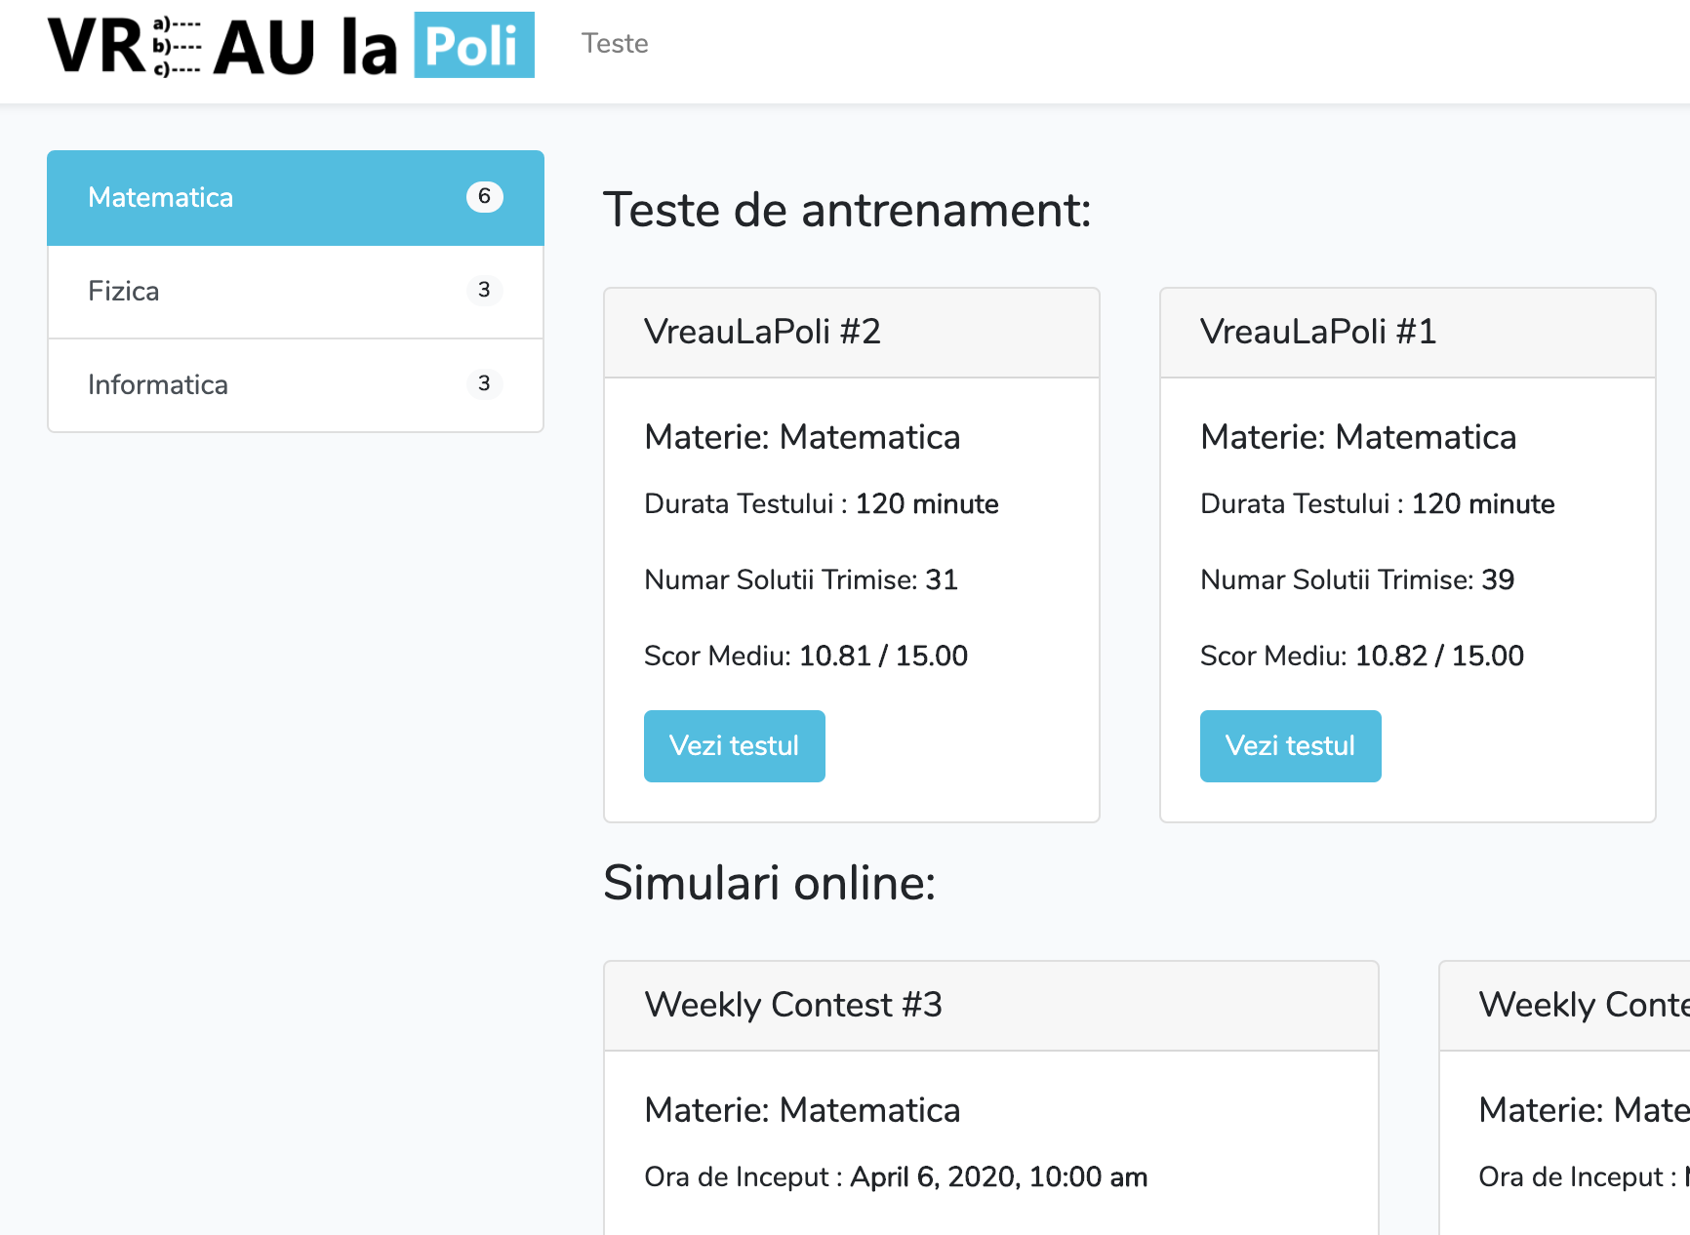Open VreauLaPoli #2 test via Vezi testul
This screenshot has height=1235, width=1690.
pos(734,745)
